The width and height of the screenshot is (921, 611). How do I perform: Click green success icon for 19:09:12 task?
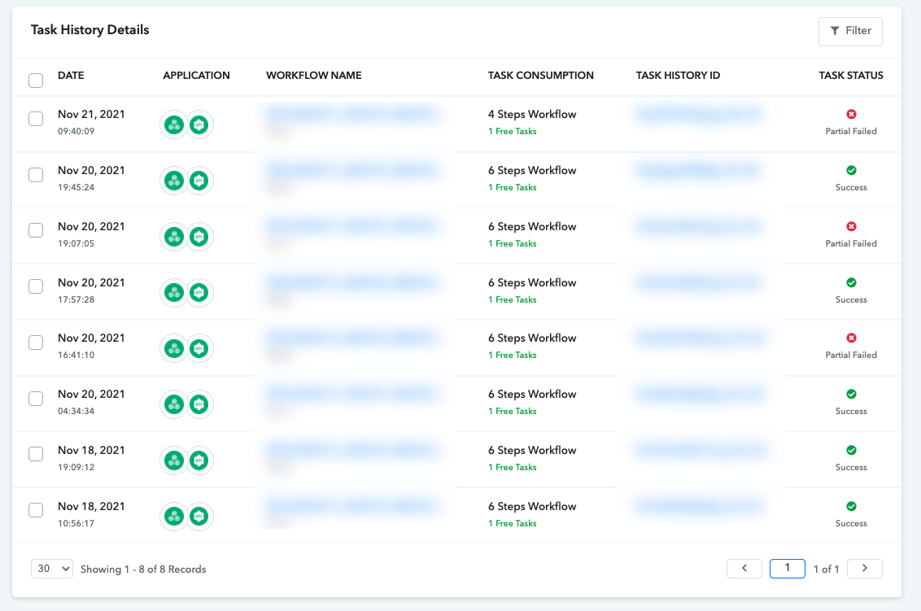pyautogui.click(x=851, y=450)
